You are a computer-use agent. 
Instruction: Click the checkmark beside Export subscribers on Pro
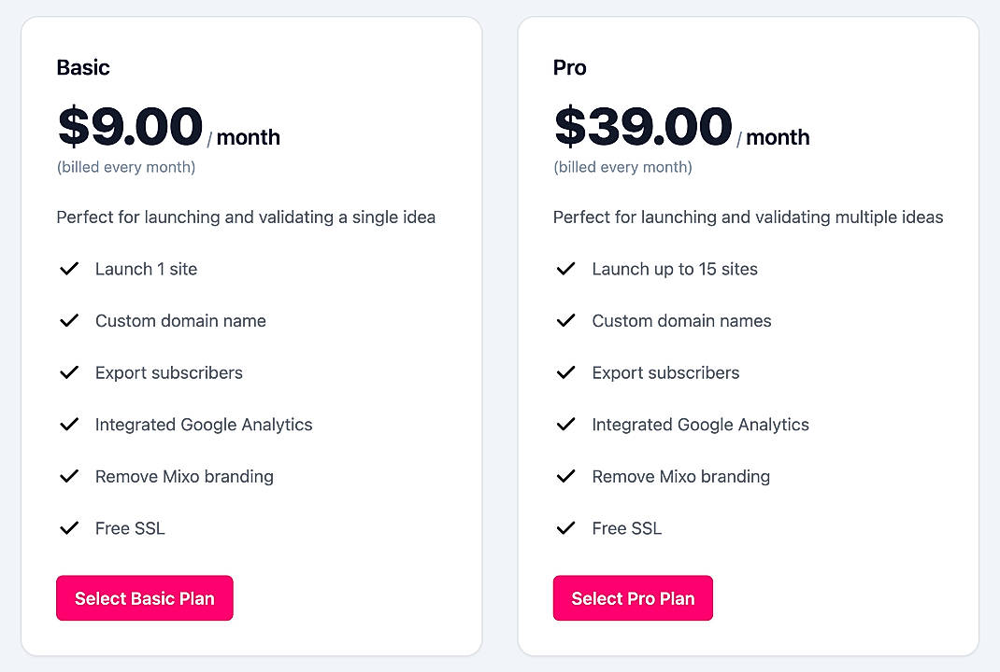click(566, 372)
